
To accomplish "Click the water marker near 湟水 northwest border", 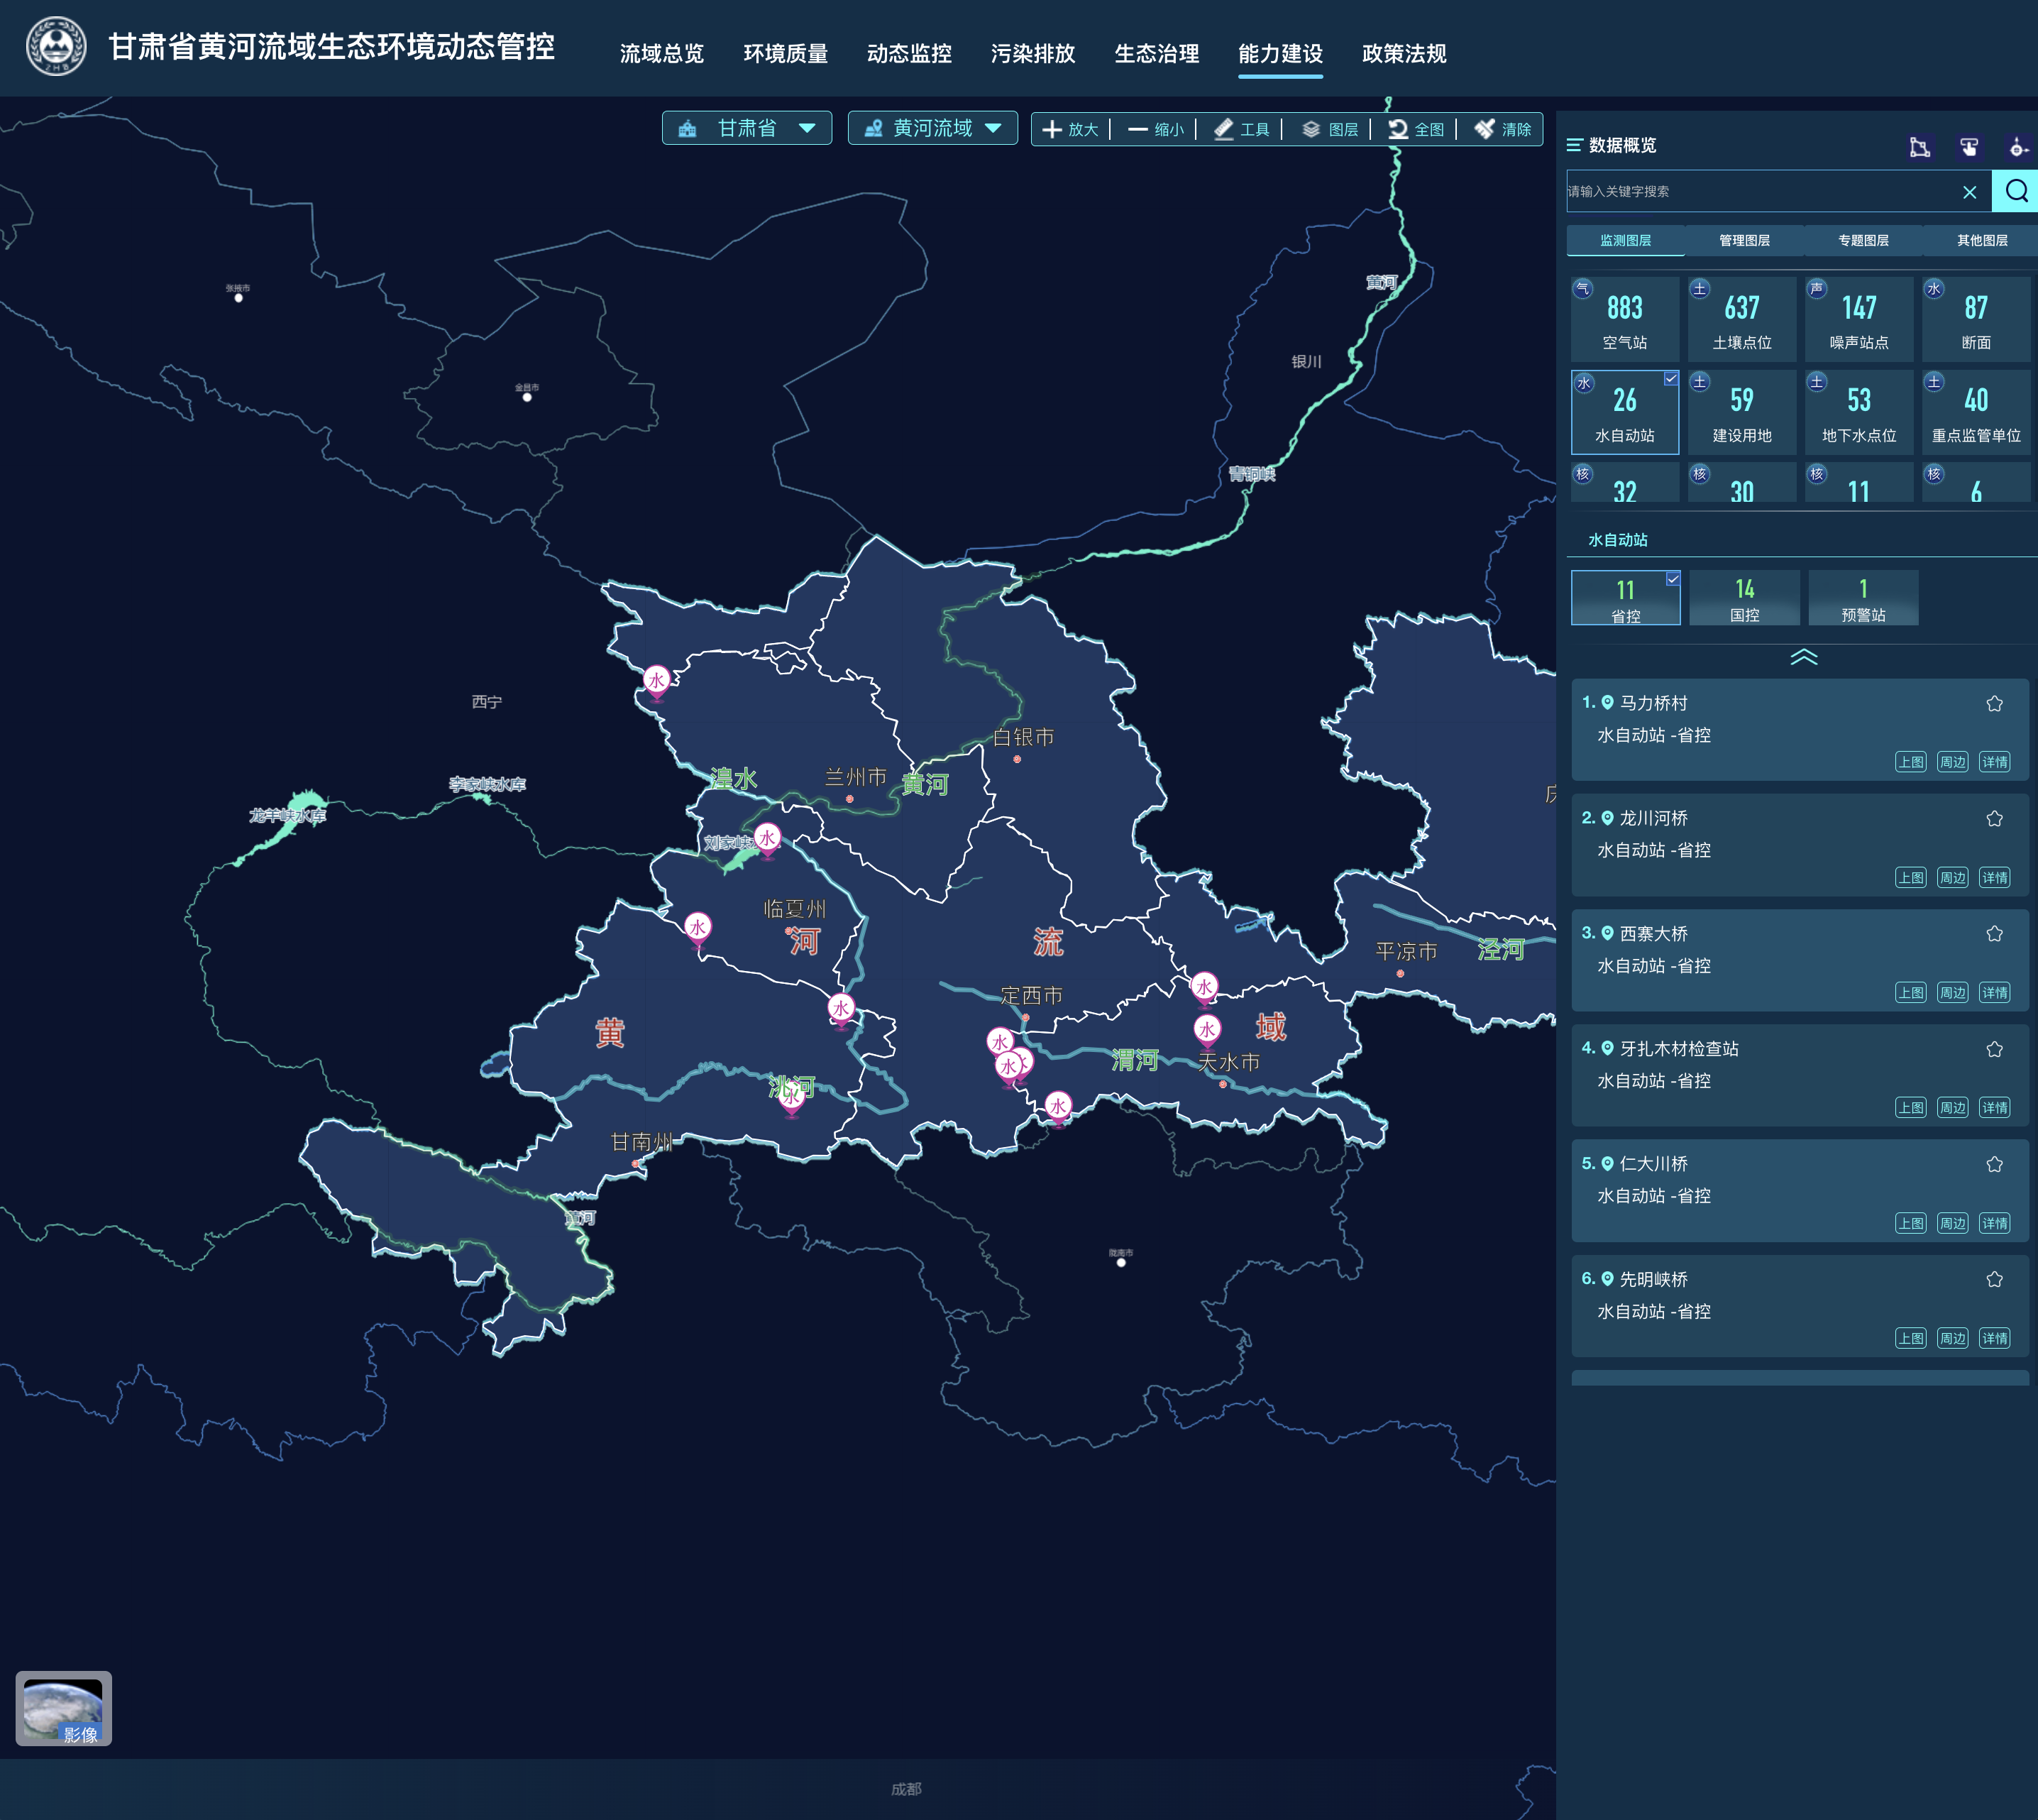I will point(656,682).
